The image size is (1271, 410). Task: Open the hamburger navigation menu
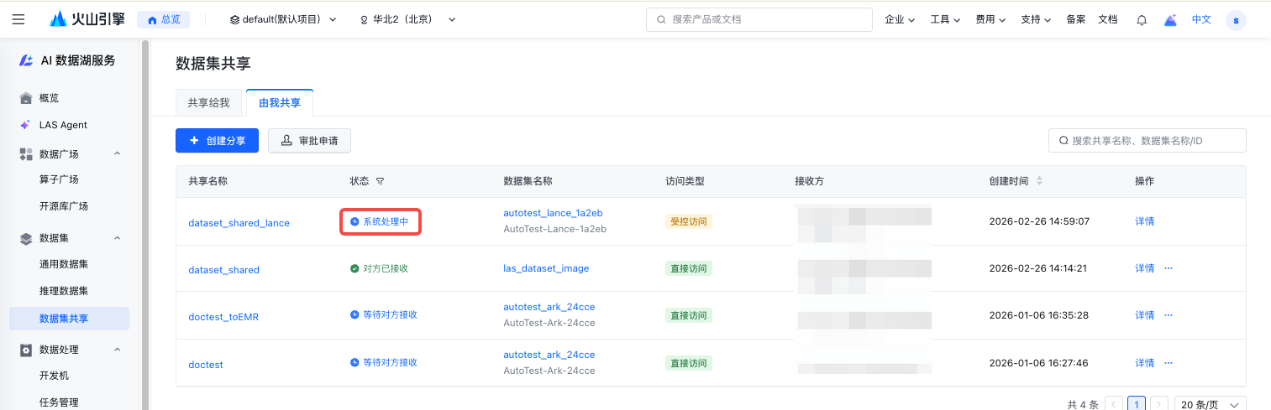click(x=18, y=19)
